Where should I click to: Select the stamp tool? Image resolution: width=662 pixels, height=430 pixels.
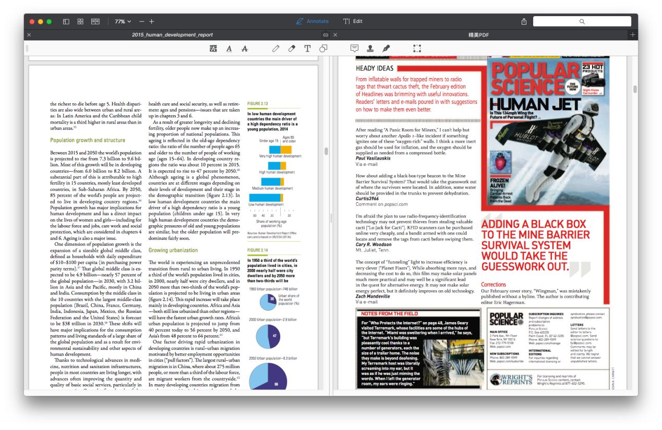pyautogui.click(x=370, y=48)
